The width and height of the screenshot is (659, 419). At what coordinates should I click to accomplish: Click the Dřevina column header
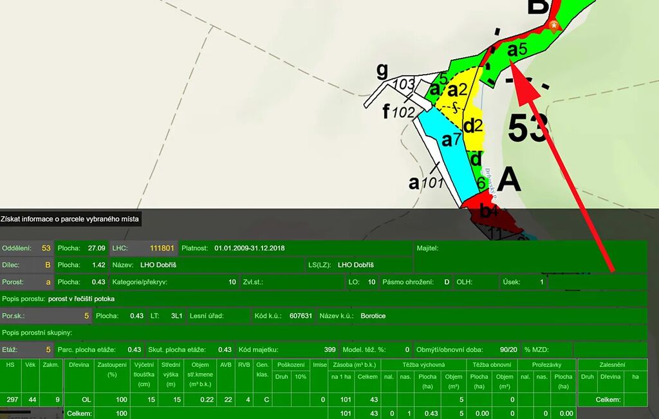pos(79,364)
